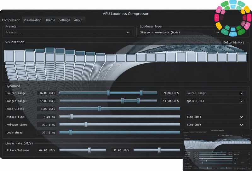Click the Knee width slider handle
Image resolution: width=252 pixels, height=171 pixels.
(100, 109)
